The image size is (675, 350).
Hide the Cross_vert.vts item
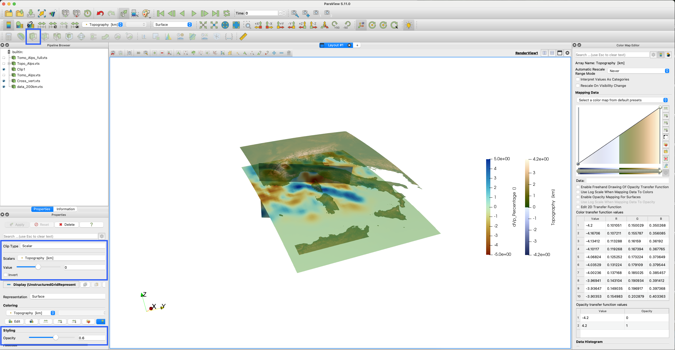[x=4, y=81]
